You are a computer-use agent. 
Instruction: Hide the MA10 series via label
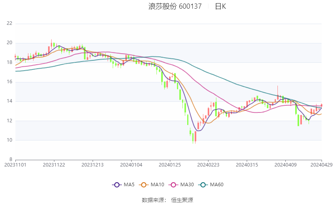tap(157, 185)
